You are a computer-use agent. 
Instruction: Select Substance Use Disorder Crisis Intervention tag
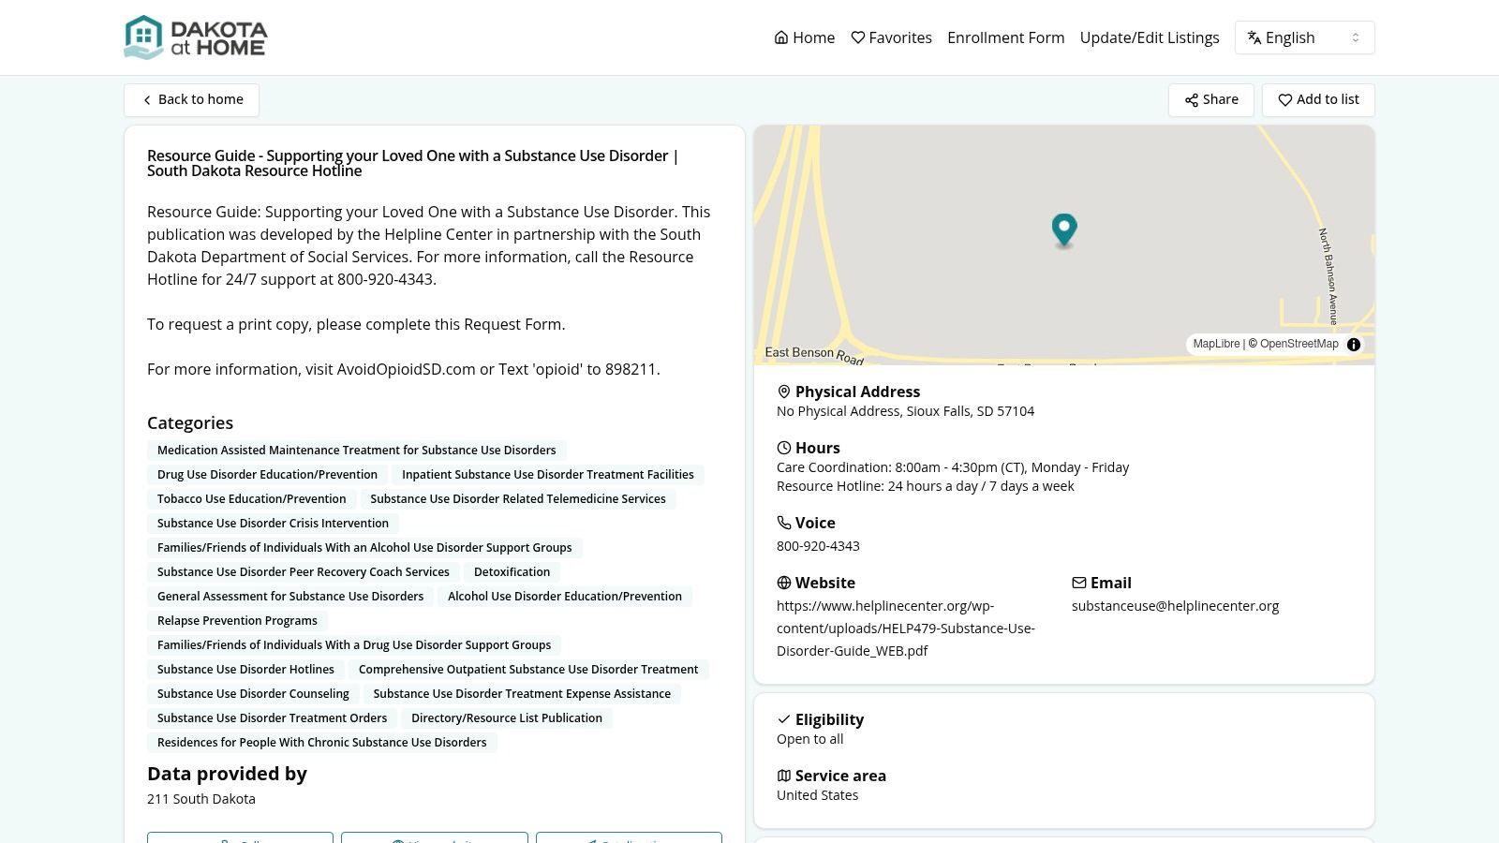(273, 524)
